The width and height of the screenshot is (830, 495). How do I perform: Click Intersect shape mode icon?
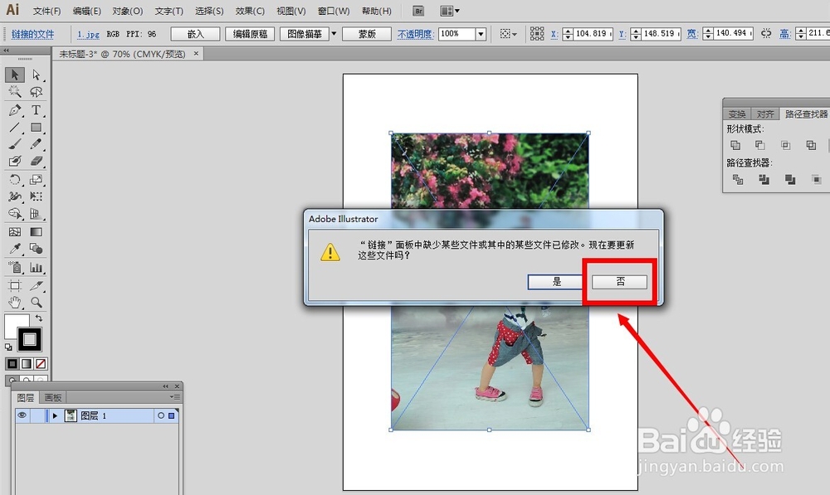click(785, 145)
